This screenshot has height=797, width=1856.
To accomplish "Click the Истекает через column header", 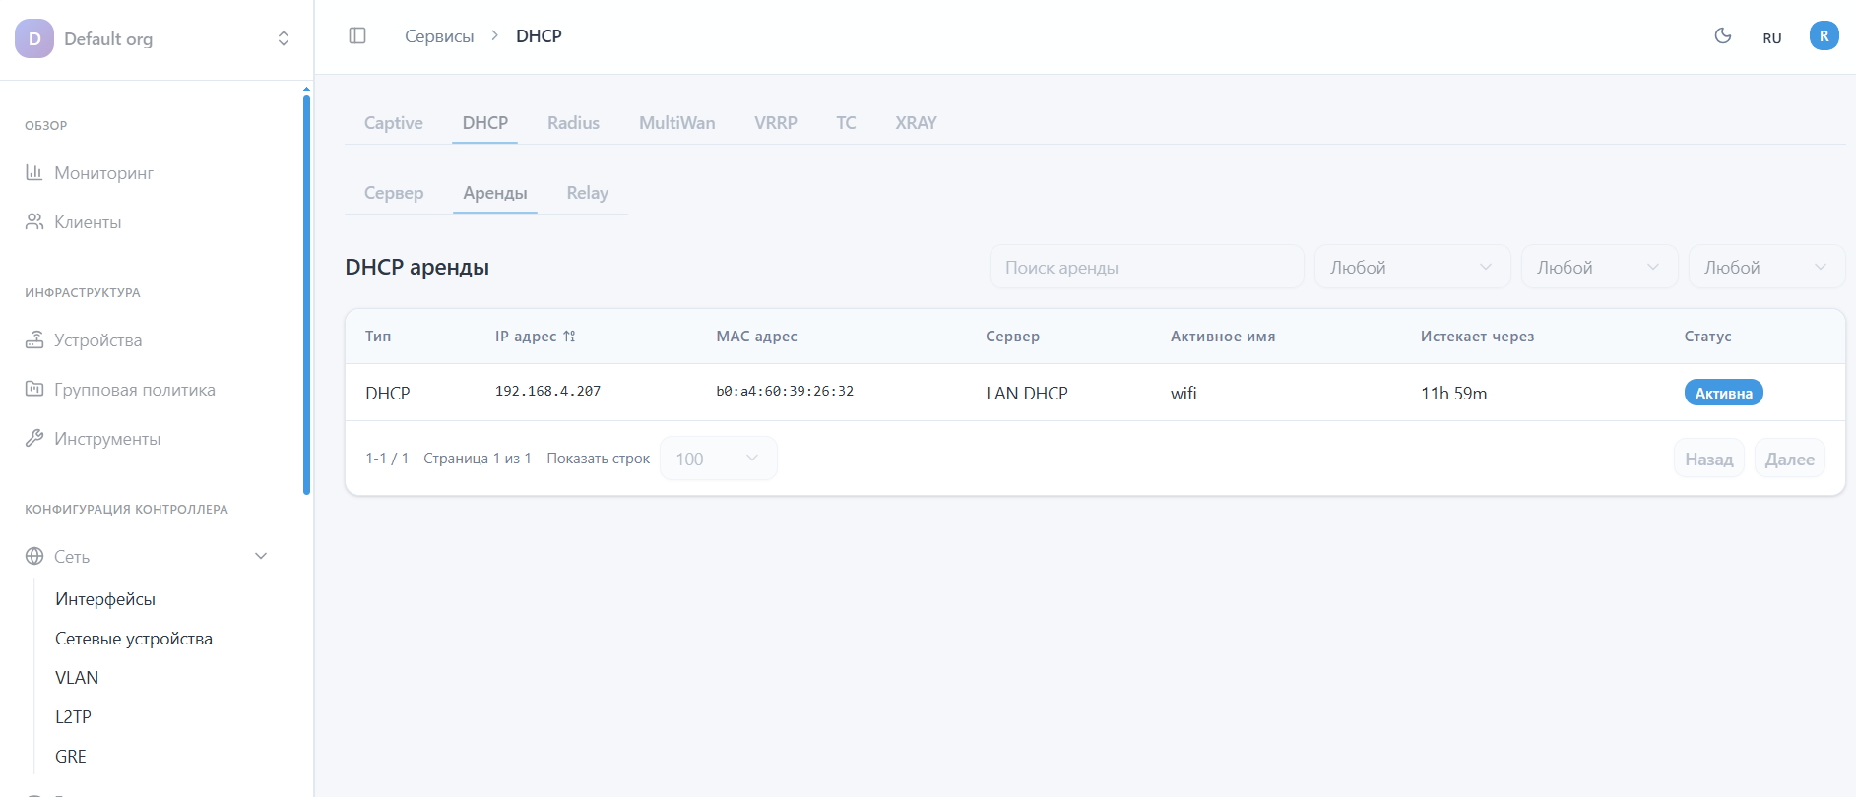I will pos(1477,337).
